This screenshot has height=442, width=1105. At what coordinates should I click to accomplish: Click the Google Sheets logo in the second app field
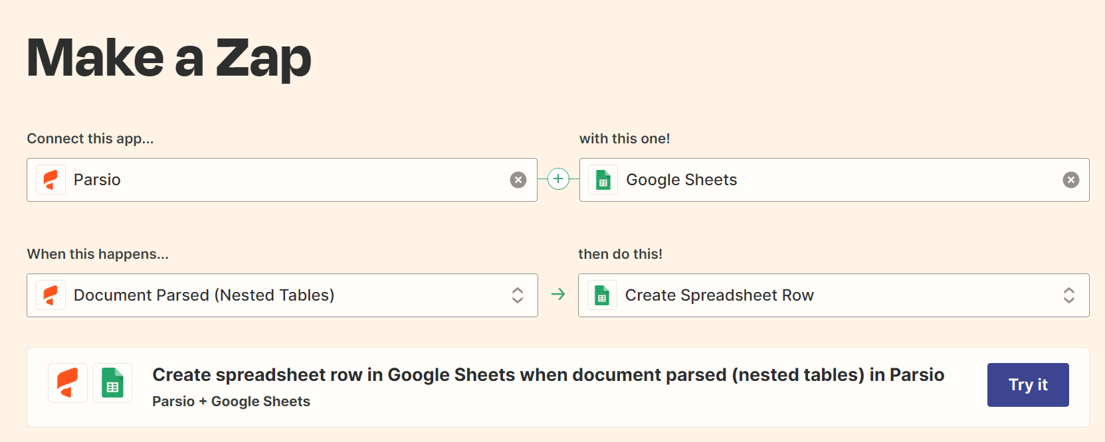(603, 180)
